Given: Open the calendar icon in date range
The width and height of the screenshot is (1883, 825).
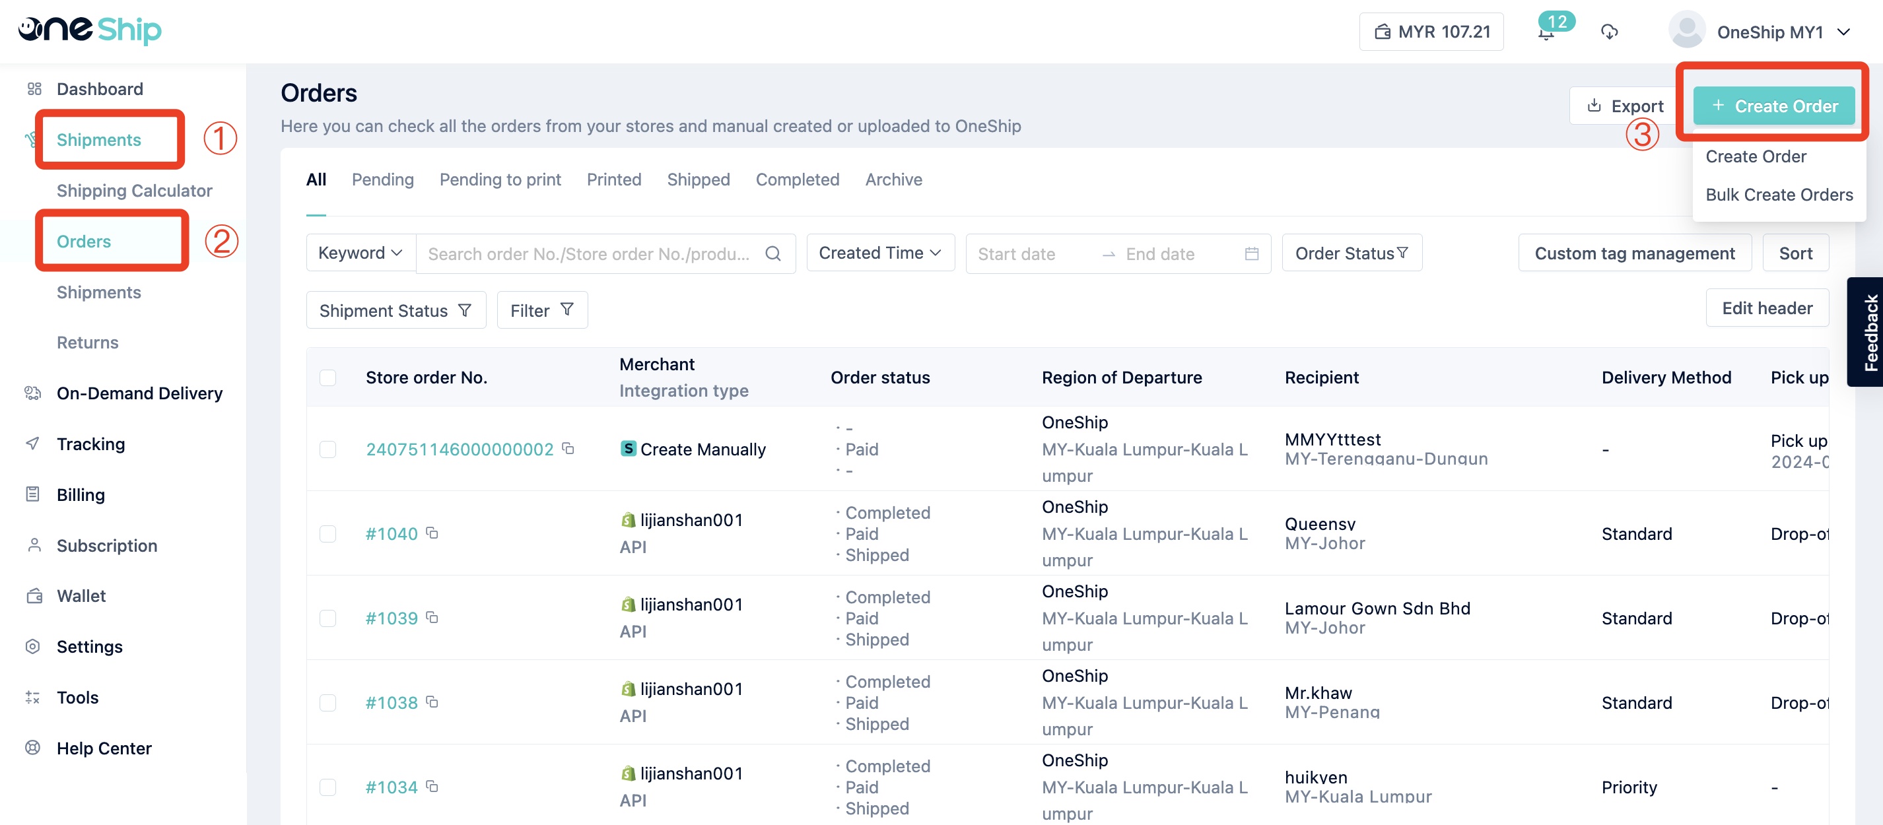Looking at the screenshot, I should pyautogui.click(x=1251, y=253).
